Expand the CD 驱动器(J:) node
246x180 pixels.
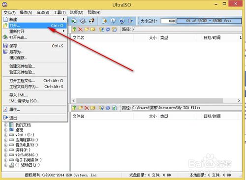[x=6, y=165]
